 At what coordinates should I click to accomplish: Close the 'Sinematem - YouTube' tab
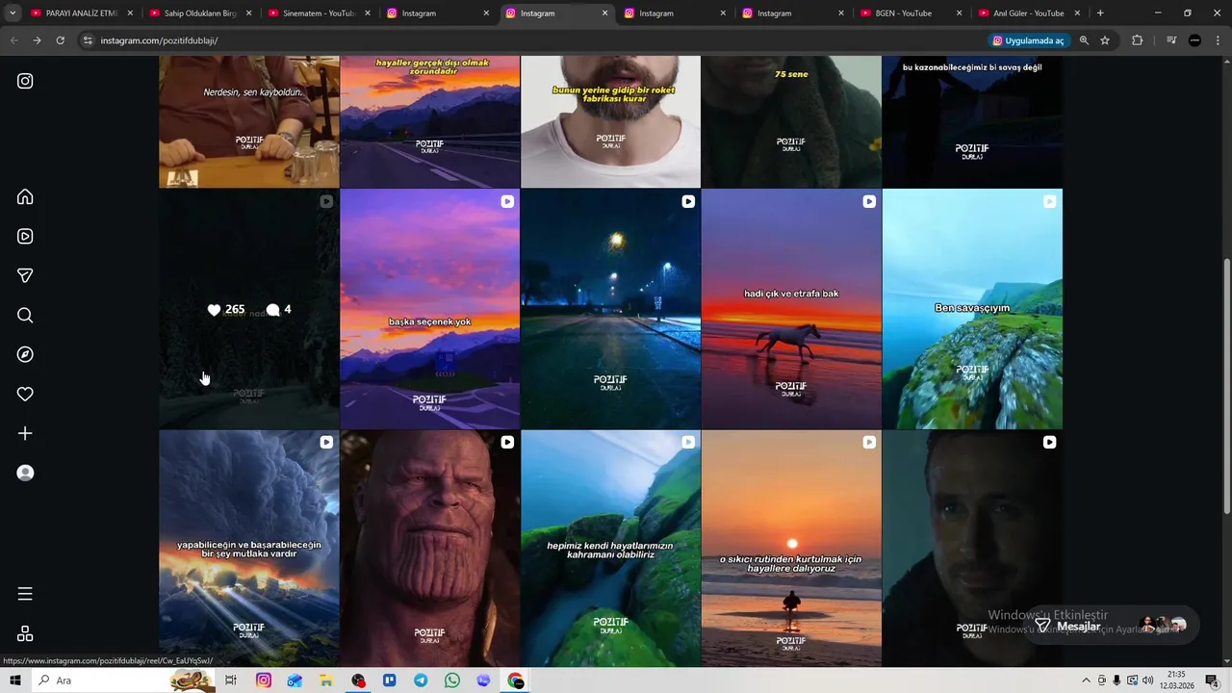[367, 13]
